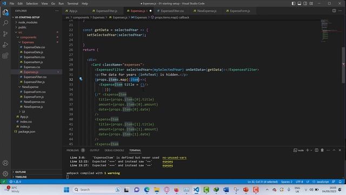Viewport: 346px width, 195px height.
Task: Toggle secondary side bar visibility
Action: click(x=305, y=4)
